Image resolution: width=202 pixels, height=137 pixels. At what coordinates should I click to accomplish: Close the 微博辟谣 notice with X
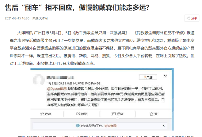(x=163, y=126)
